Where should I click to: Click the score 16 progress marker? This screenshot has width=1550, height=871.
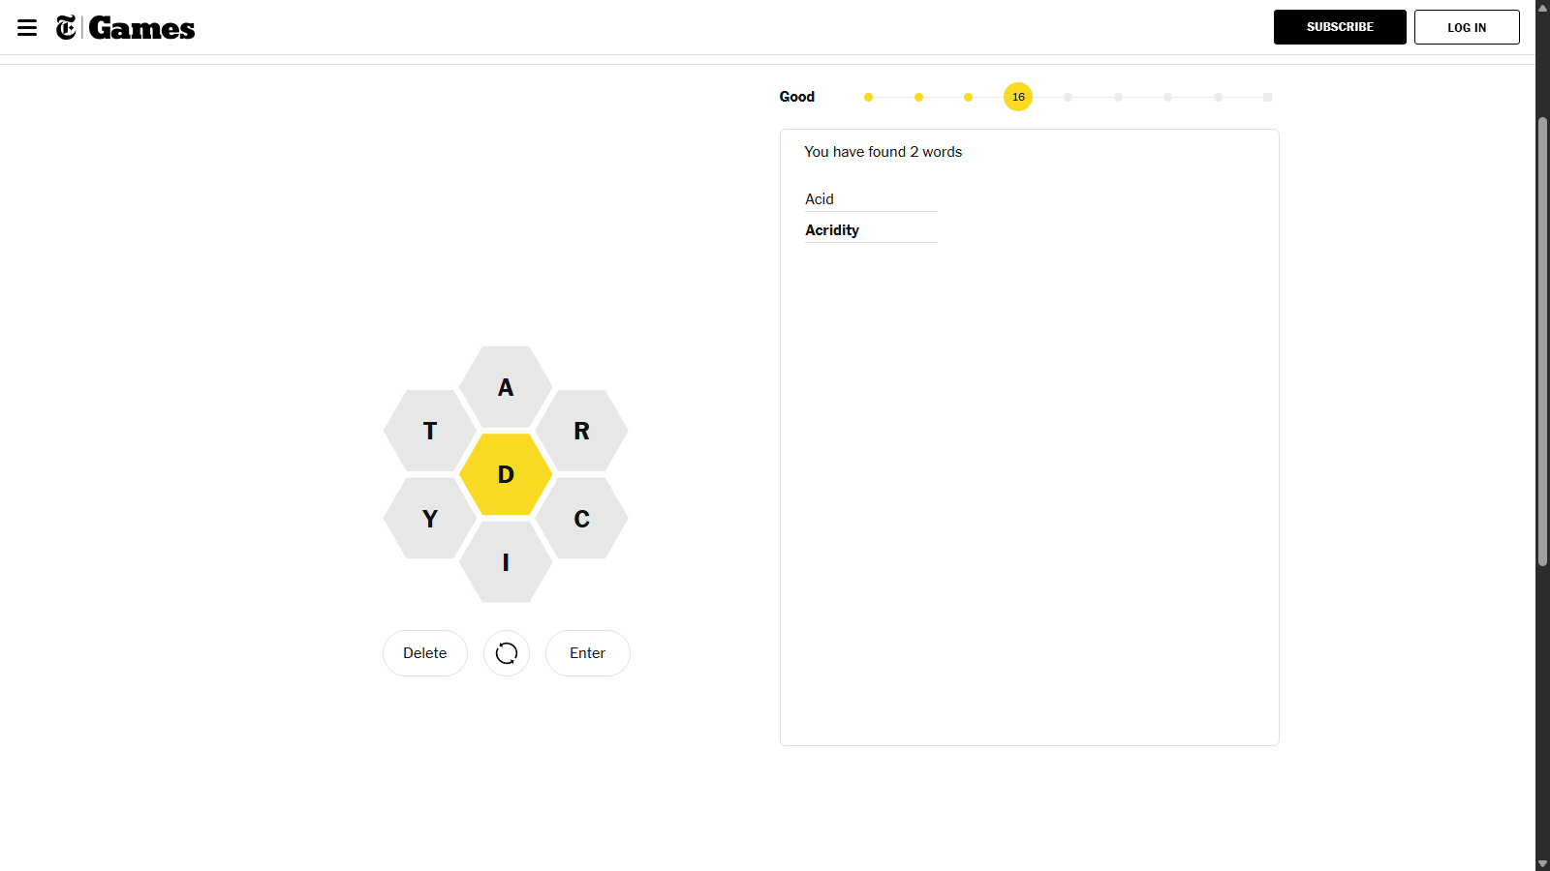coord(1018,97)
